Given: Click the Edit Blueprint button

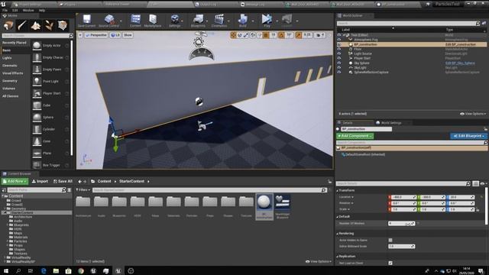Looking at the screenshot, I should tap(468, 136).
